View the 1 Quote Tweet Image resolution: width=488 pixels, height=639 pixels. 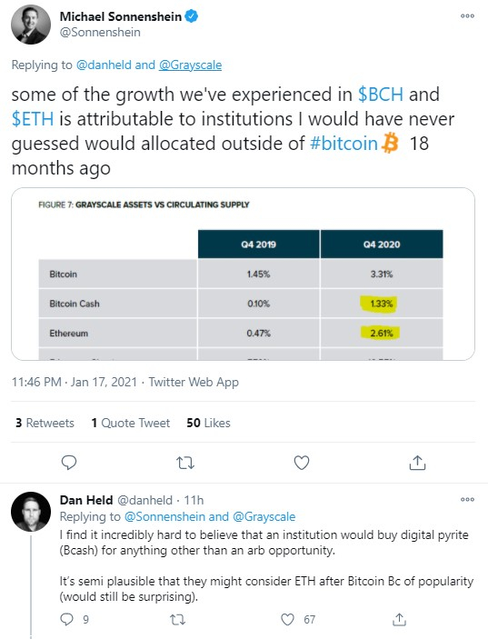pos(130,423)
